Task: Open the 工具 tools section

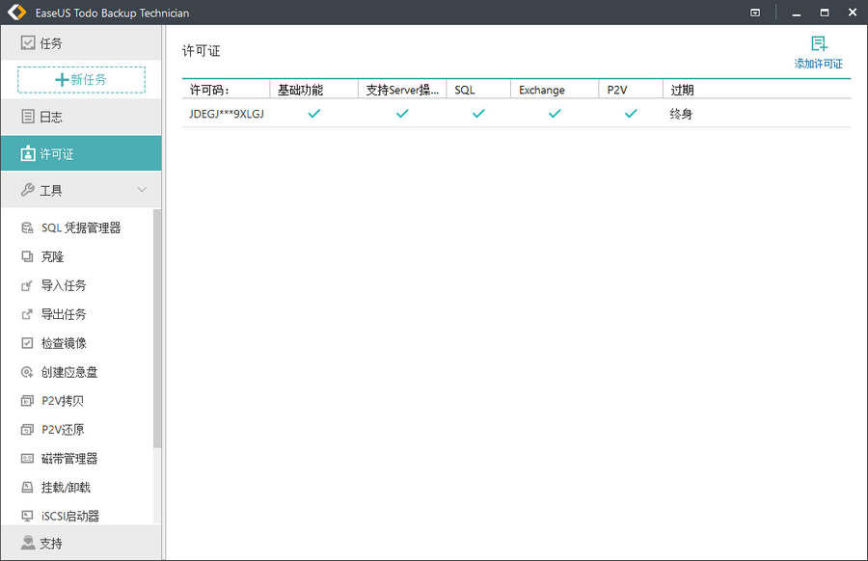Action: pos(81,190)
